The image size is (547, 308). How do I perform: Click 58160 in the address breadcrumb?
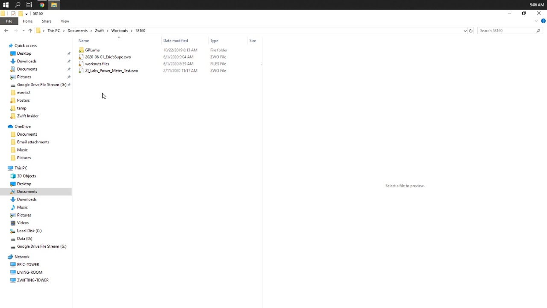[x=140, y=31]
